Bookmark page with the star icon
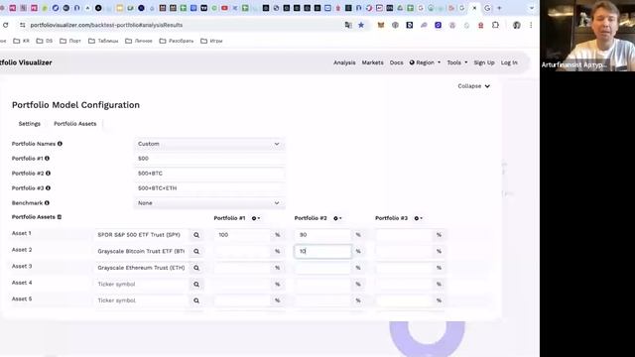 pos(361,25)
